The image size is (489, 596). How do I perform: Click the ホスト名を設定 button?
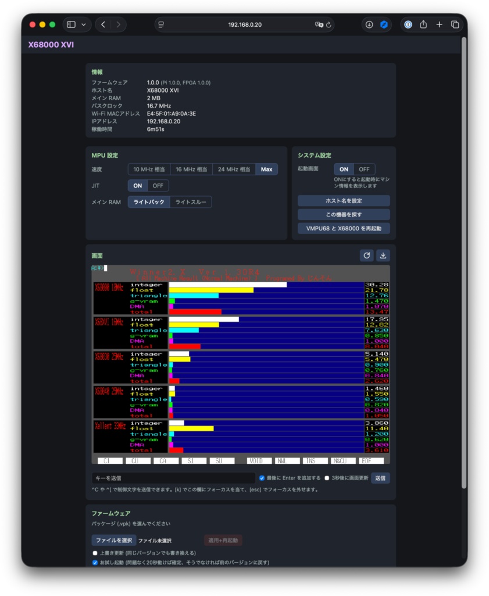(x=344, y=201)
